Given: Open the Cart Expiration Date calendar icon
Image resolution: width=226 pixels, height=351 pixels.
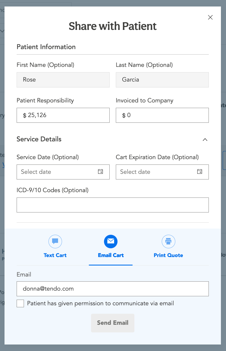Looking at the screenshot, I should tap(200, 172).
